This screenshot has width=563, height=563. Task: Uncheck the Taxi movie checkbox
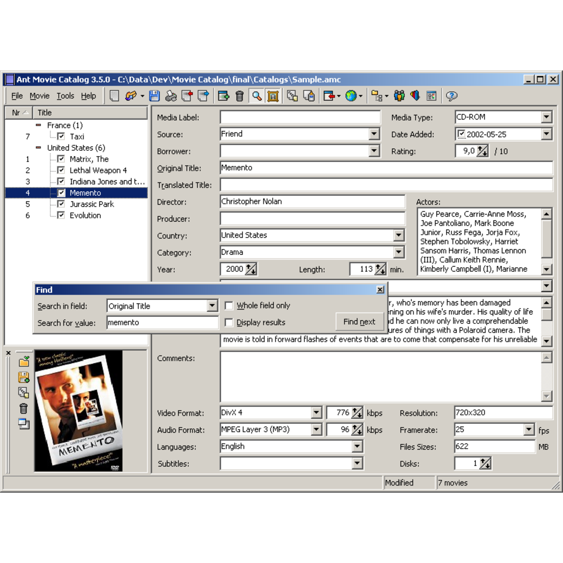[x=60, y=136]
